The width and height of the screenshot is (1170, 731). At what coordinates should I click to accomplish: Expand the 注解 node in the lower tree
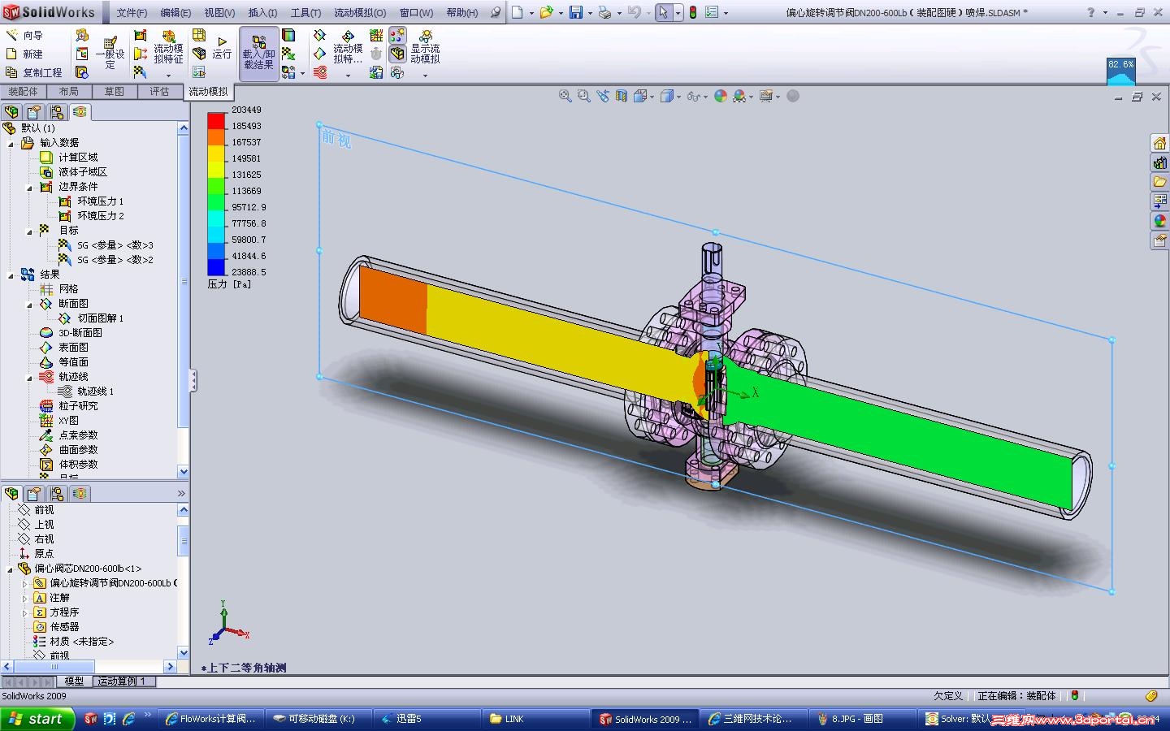coord(24,598)
